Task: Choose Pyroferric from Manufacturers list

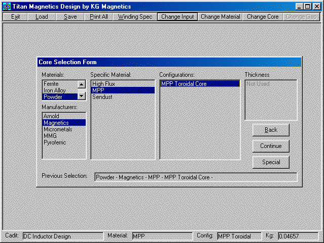Action: [x=64, y=142]
